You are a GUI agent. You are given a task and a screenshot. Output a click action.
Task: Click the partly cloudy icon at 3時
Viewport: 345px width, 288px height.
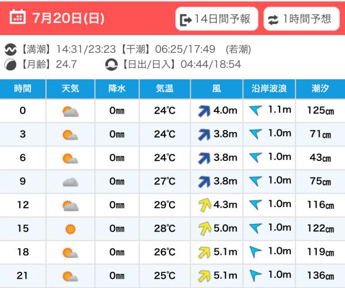[x=70, y=135]
